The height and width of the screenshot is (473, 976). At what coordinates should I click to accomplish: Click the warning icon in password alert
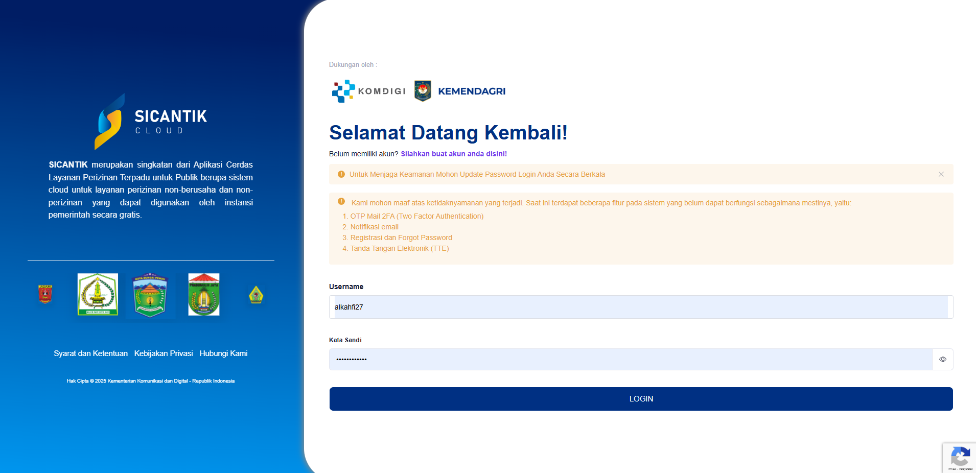coord(341,174)
